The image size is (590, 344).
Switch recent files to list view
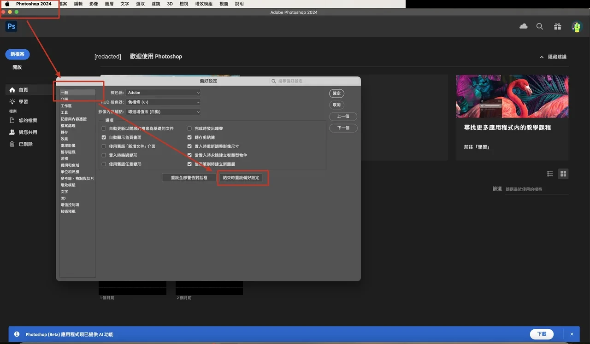click(550, 174)
